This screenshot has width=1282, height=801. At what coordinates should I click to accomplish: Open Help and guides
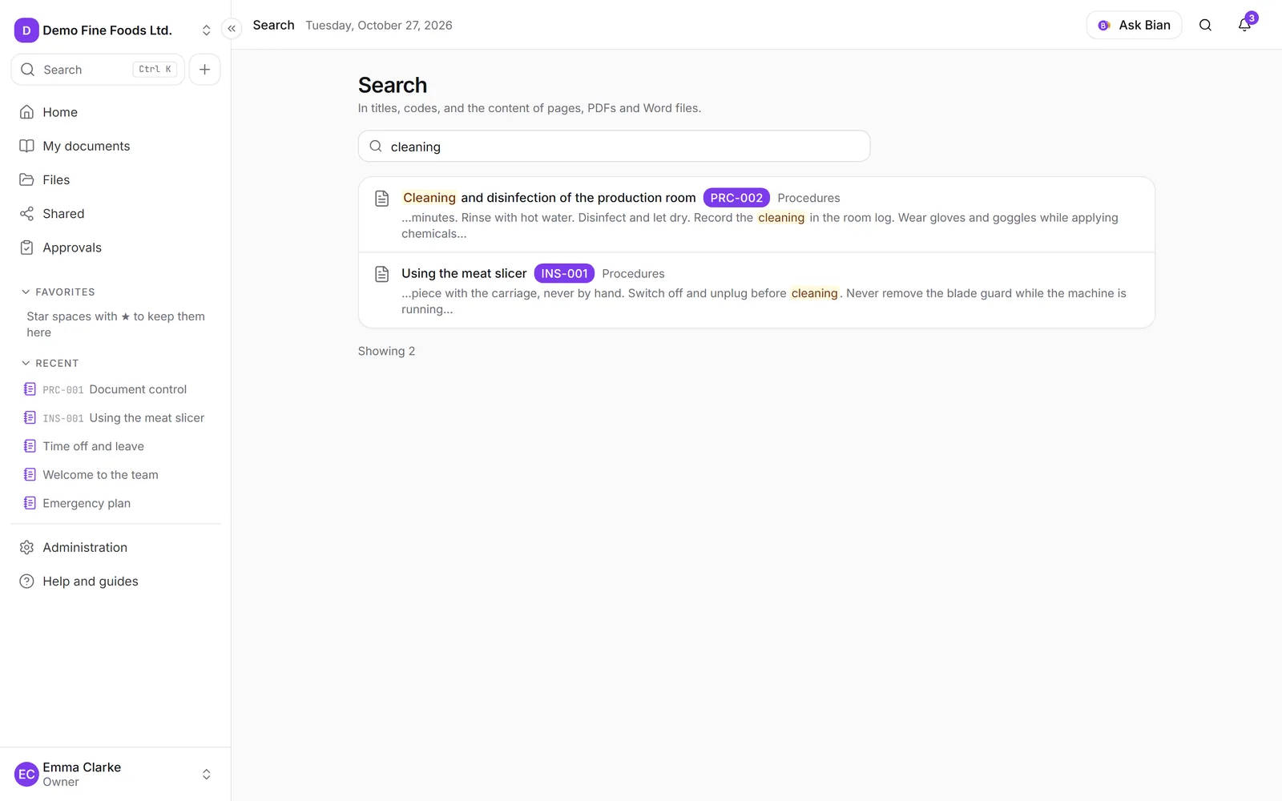(115, 582)
